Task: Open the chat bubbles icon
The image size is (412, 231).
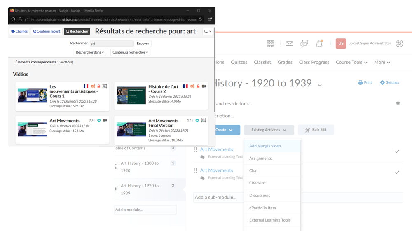Action: point(304,44)
